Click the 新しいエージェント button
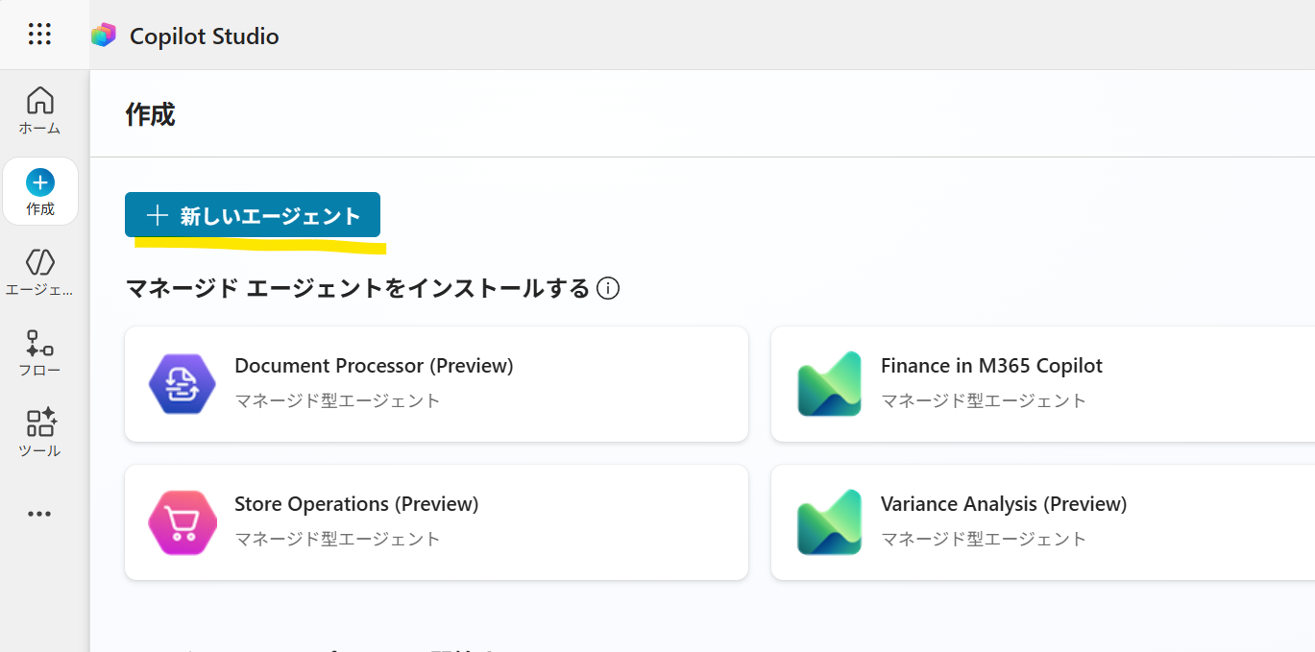Viewport: 1315px width, 652px height. click(253, 215)
